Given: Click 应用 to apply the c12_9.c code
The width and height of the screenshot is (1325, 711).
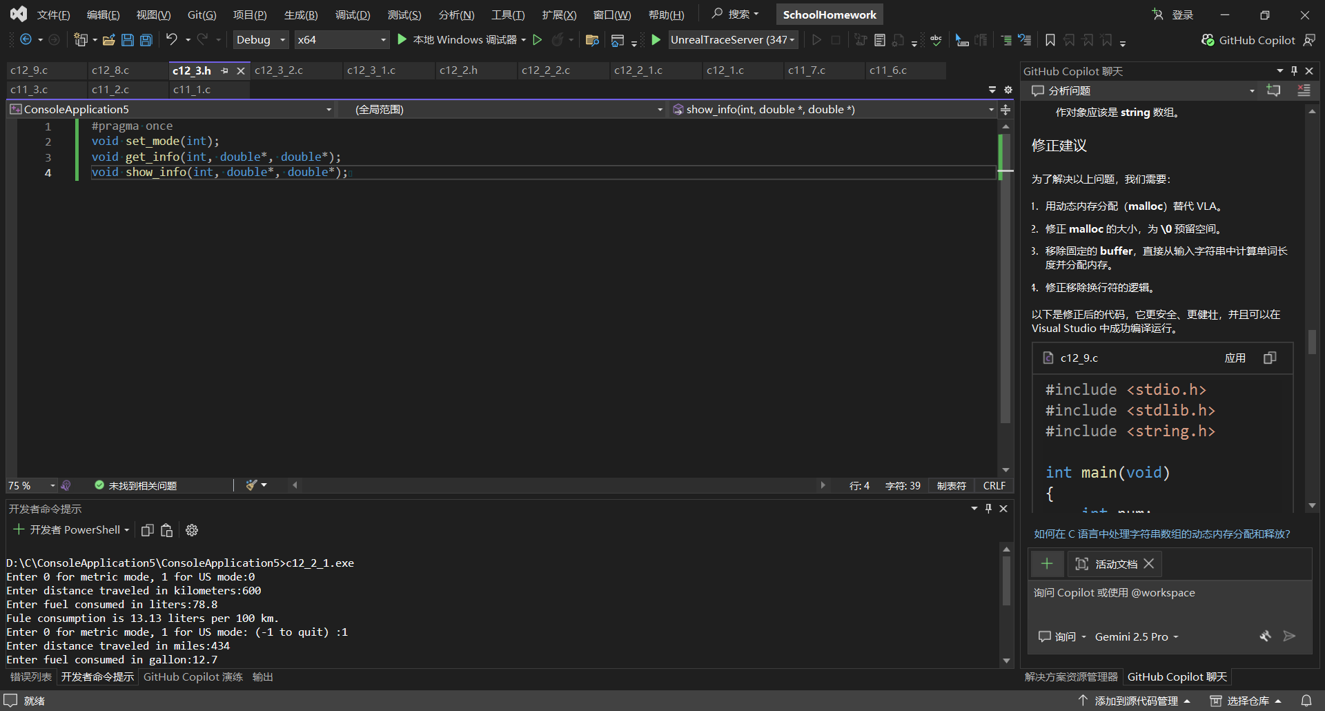Looking at the screenshot, I should pos(1235,358).
